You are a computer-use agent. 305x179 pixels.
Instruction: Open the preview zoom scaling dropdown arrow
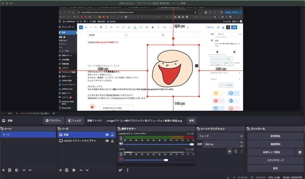click(54, 113)
